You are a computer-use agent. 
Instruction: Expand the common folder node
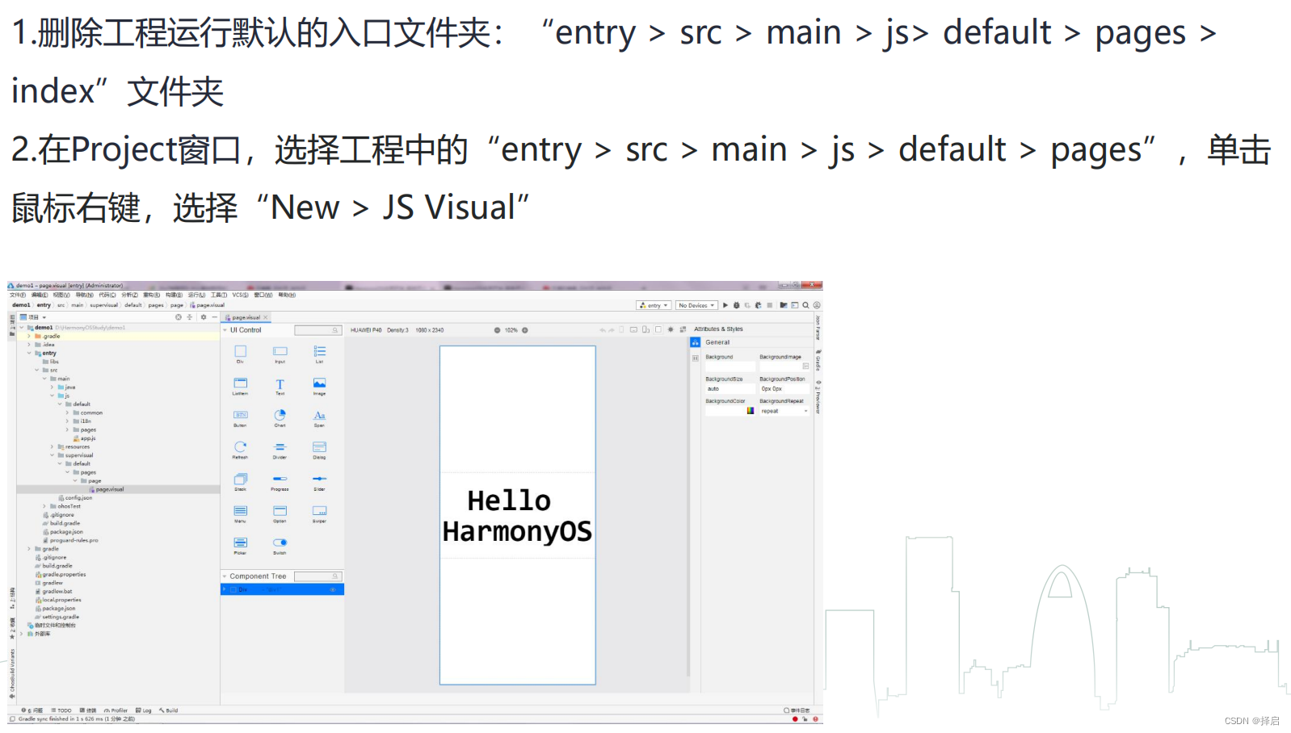pyautogui.click(x=68, y=413)
